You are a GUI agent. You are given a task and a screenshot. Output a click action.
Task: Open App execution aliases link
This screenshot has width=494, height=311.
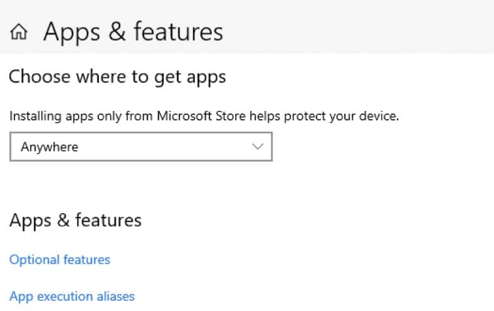(x=72, y=297)
